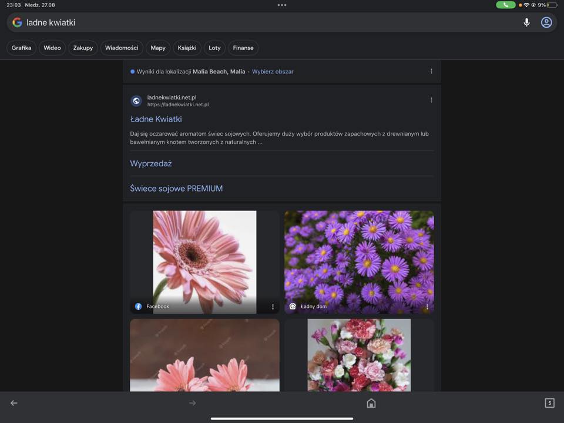Viewport: 564px width, 423px height.
Task: Go back with the left arrow
Action: click(14, 403)
